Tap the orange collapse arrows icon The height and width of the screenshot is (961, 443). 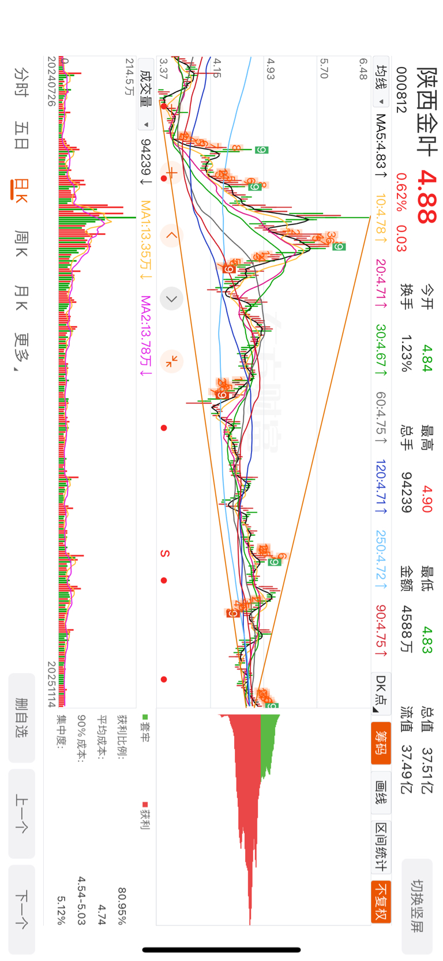click(171, 361)
